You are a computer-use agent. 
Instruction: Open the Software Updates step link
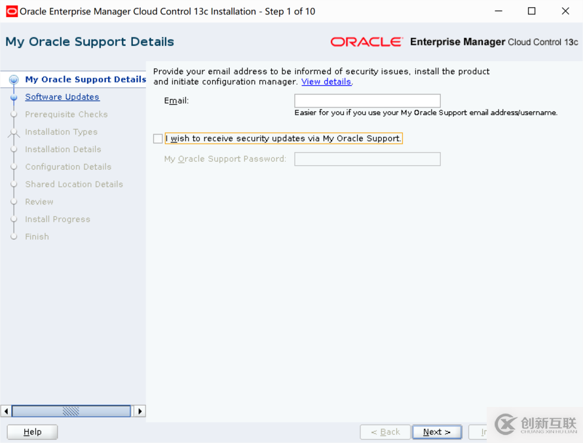(62, 97)
